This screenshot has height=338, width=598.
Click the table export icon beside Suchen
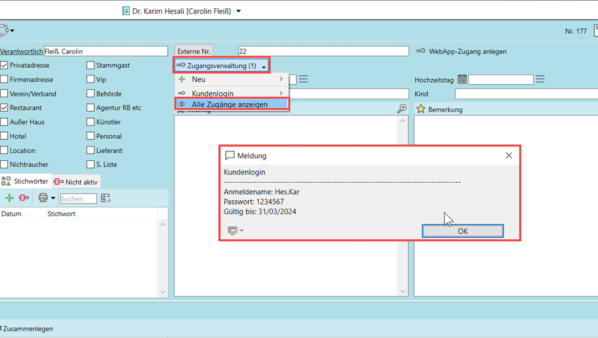tap(106, 199)
